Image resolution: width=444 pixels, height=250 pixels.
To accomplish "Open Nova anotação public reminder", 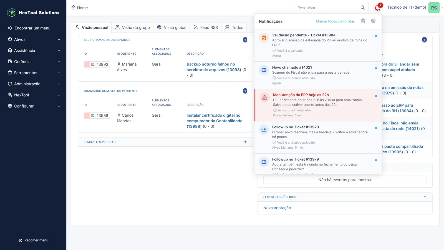I will point(277,208).
